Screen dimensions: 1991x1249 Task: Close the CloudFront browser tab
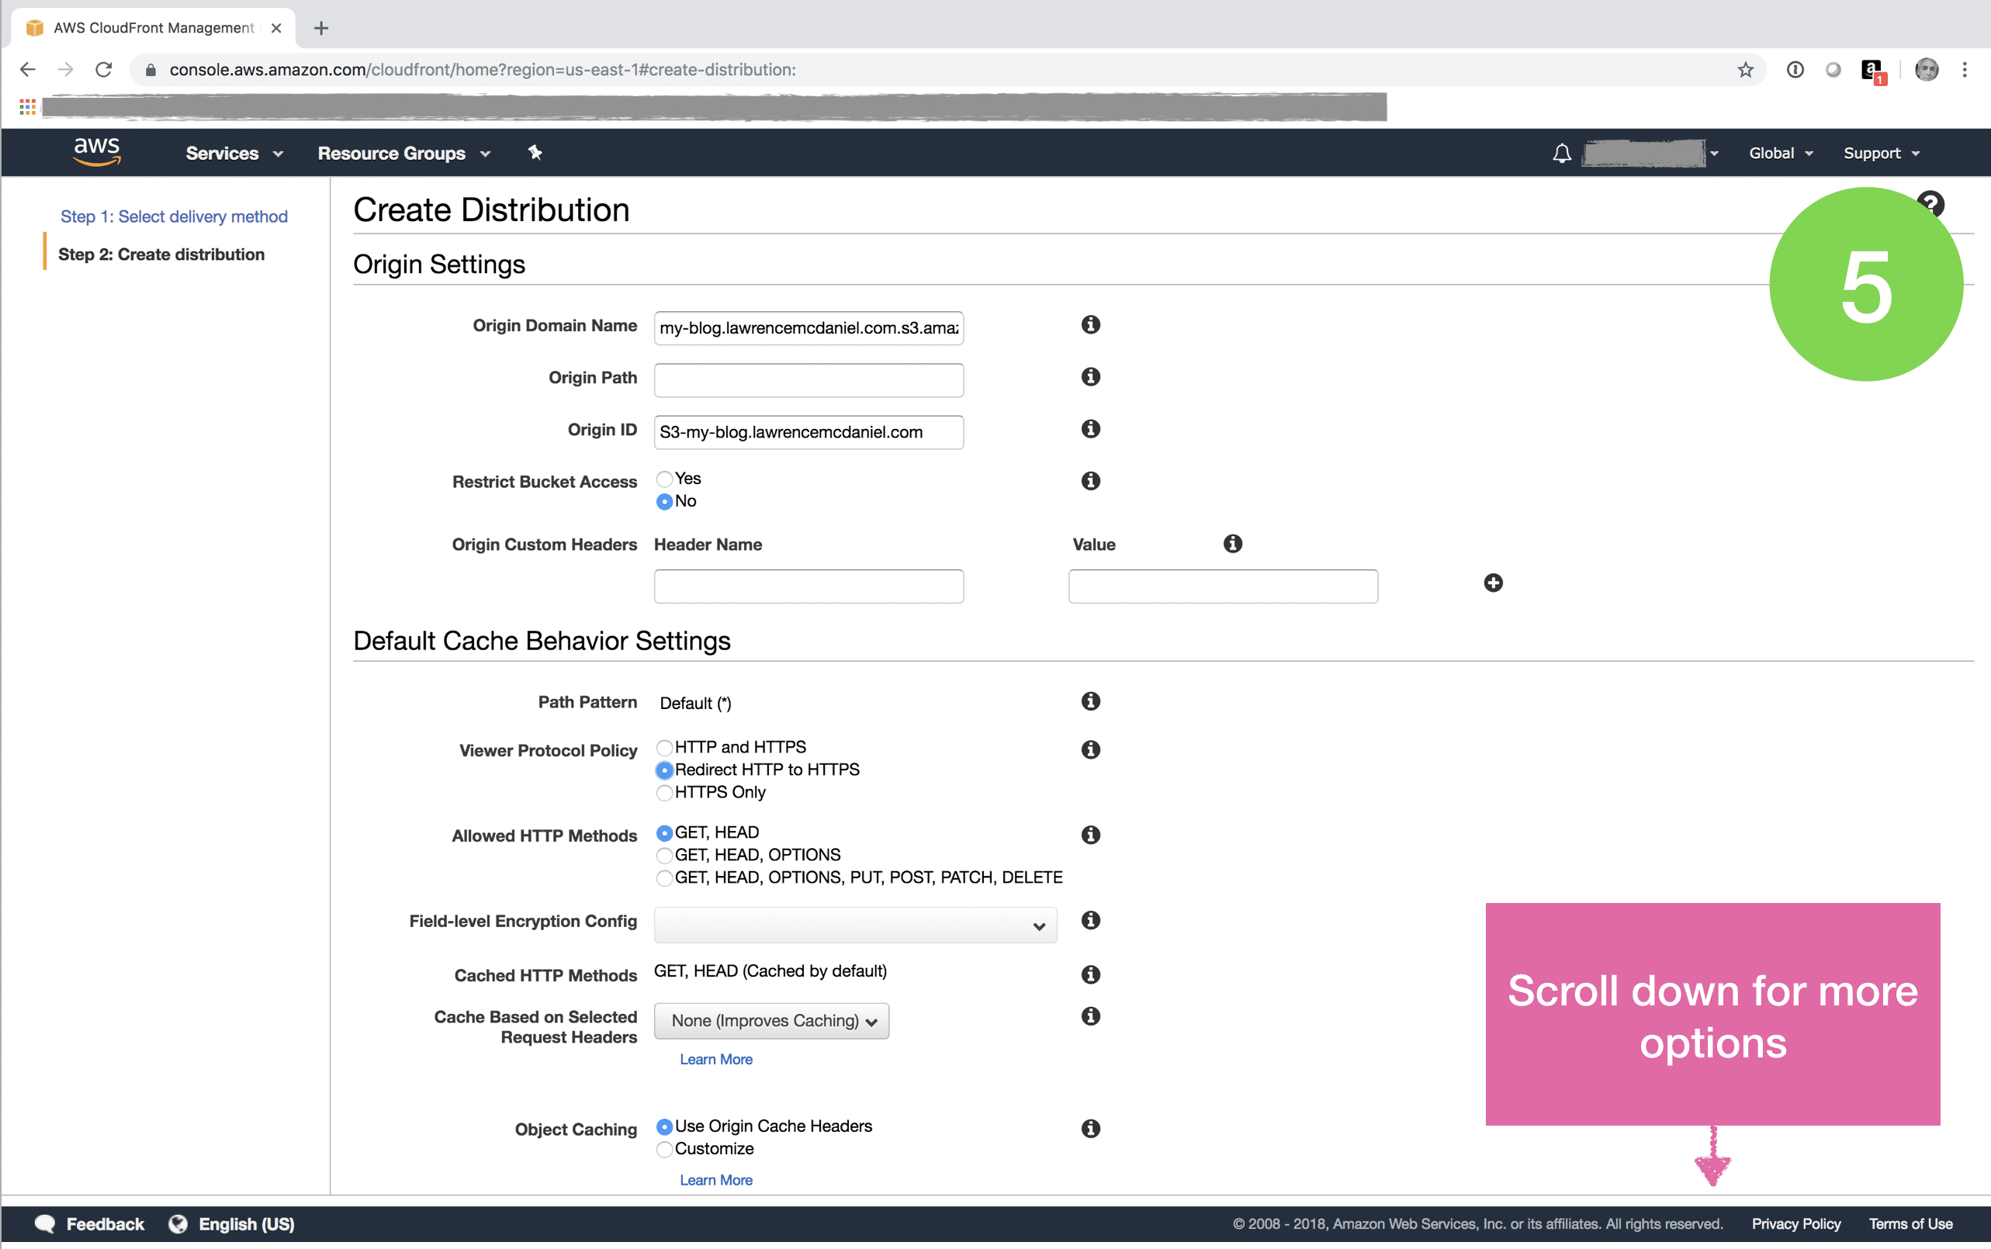click(276, 28)
